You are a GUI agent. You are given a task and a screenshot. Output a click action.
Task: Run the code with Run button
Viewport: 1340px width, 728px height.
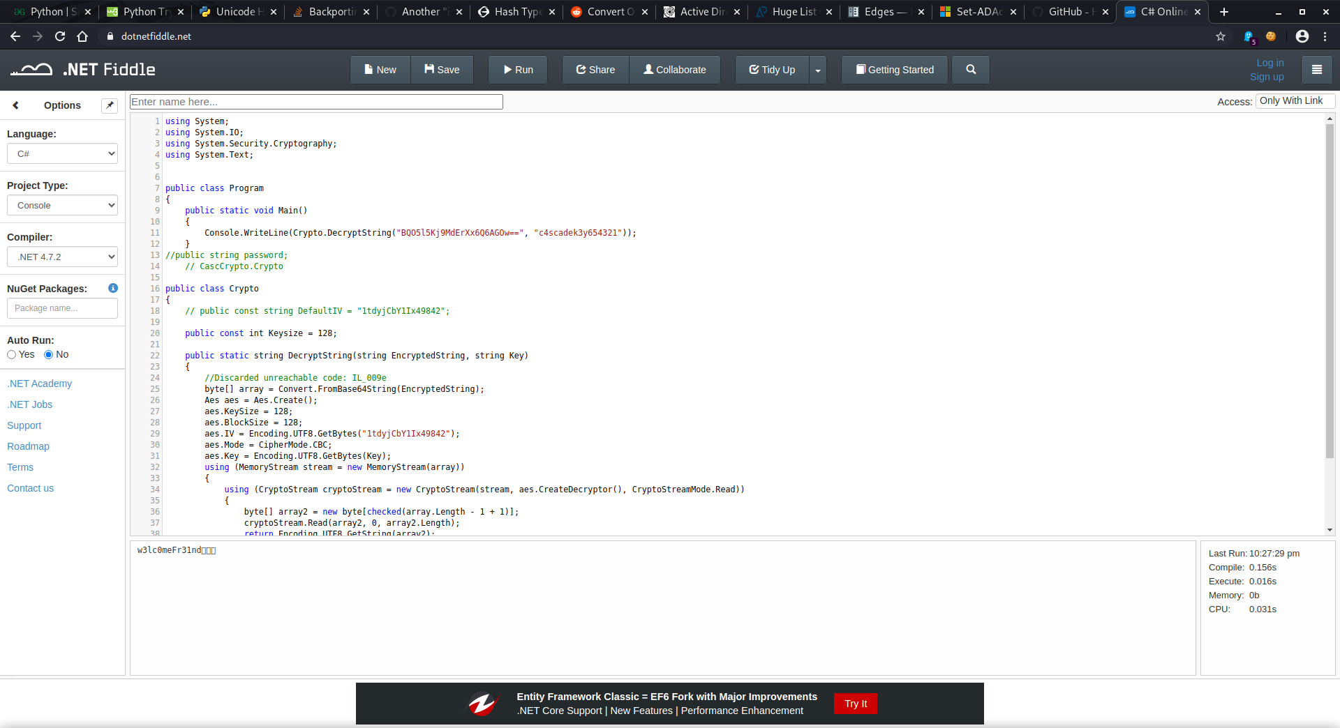pos(518,70)
